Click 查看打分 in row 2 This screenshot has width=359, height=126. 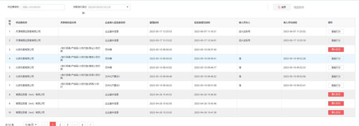336,40
